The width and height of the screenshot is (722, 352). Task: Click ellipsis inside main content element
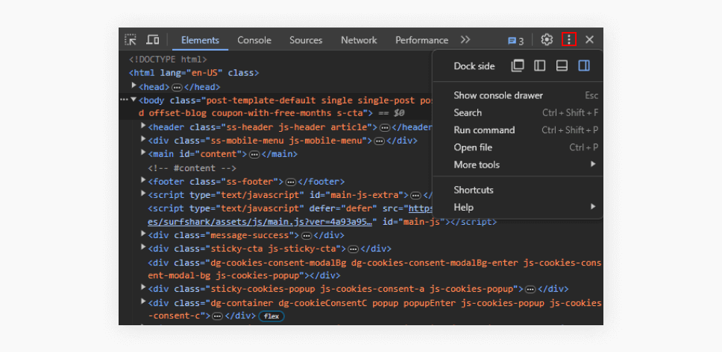click(254, 155)
